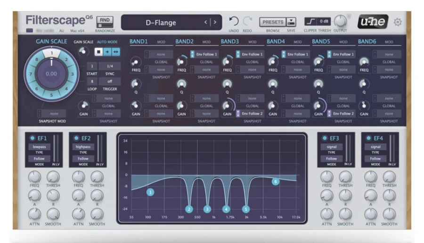Open the BAND3 section header
The height and width of the screenshot is (243, 424).
tap(230, 42)
